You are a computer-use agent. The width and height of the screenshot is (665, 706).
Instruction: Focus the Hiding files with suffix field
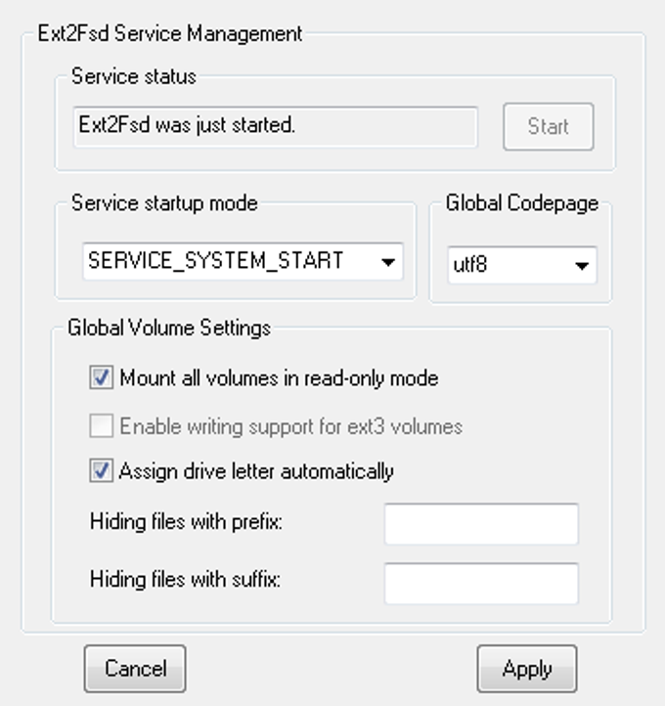pos(481,582)
